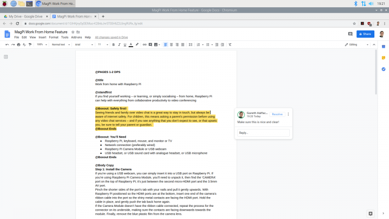This screenshot has width=389, height=219.
Task: Toggle bold formatting
Action: click(x=113, y=44)
